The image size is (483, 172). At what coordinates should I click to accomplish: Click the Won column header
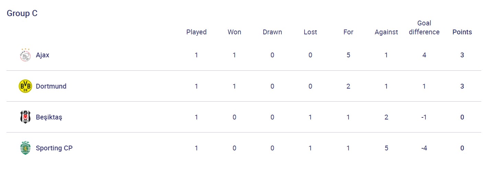pyautogui.click(x=234, y=32)
